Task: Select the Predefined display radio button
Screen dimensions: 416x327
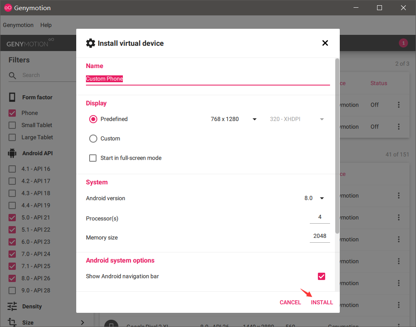Action: 93,119
